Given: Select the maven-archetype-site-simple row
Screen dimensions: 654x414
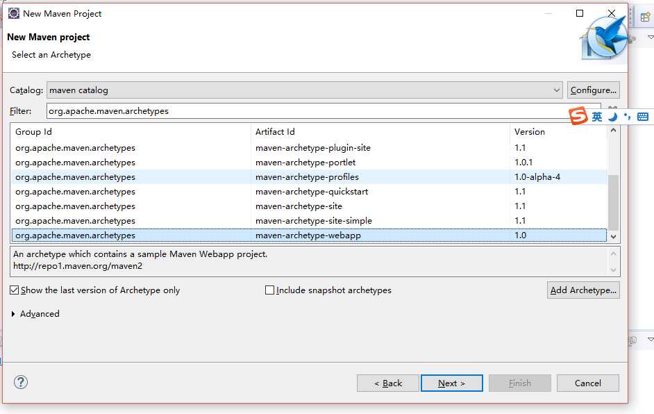Looking at the screenshot, I should [x=309, y=221].
